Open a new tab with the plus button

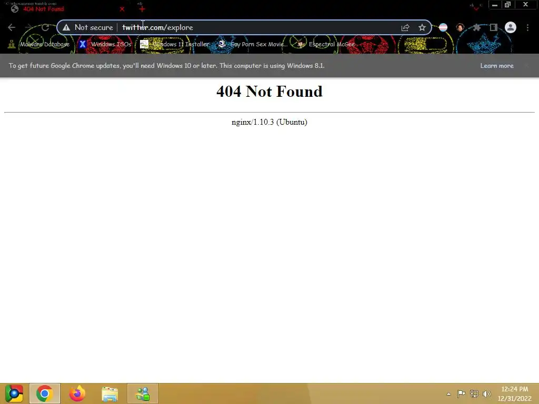142,9
